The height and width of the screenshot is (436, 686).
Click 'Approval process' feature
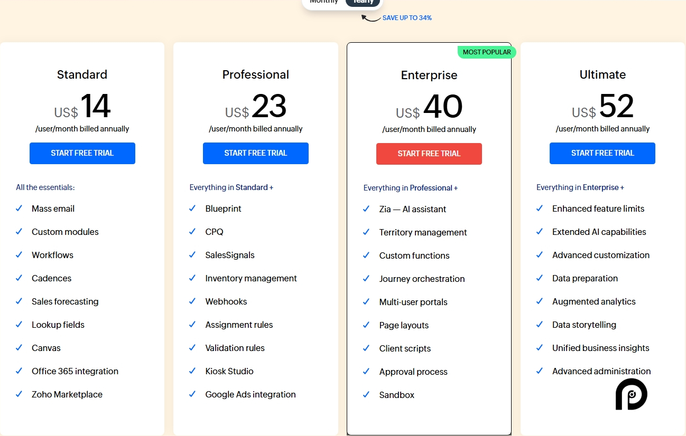click(413, 372)
